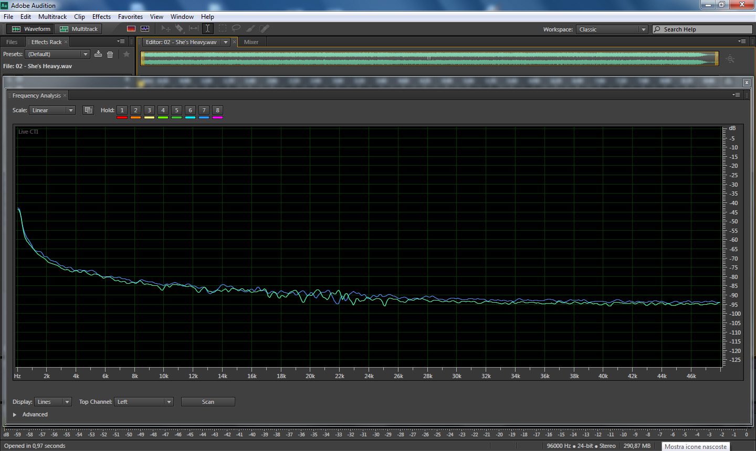The image size is (756, 451).
Task: Open the Help menu
Action: 207,16
